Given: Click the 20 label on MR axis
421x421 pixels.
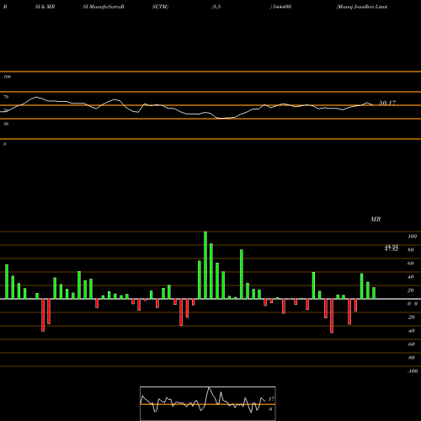Looking at the screenshot, I should click(x=411, y=290).
